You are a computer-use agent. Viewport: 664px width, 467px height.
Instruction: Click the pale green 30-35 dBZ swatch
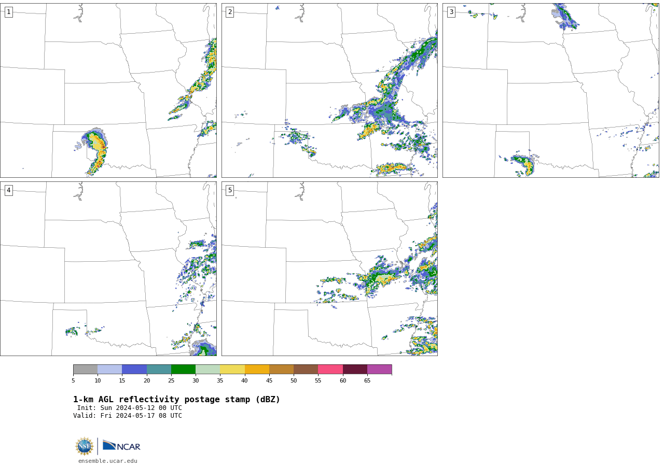coord(208,369)
